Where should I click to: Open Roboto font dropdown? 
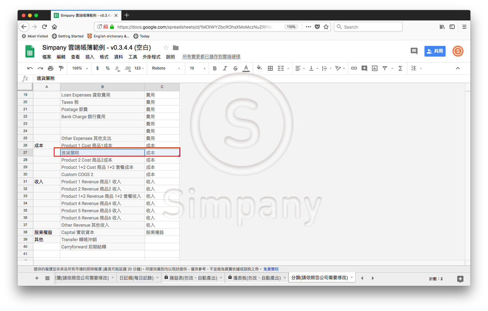coord(166,68)
